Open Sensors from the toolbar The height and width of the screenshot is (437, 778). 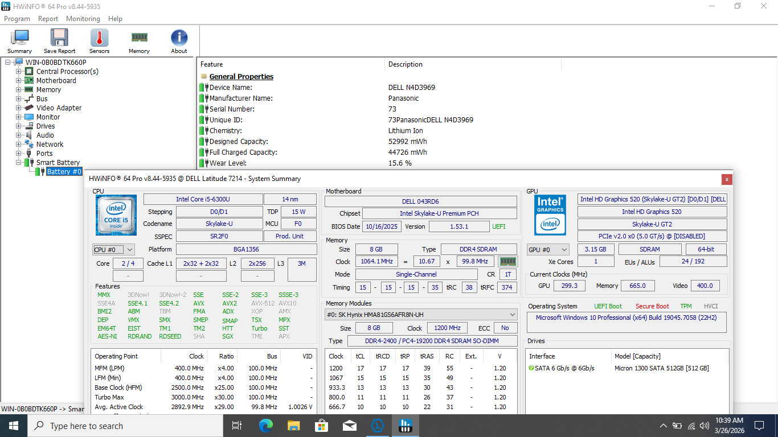tap(99, 41)
